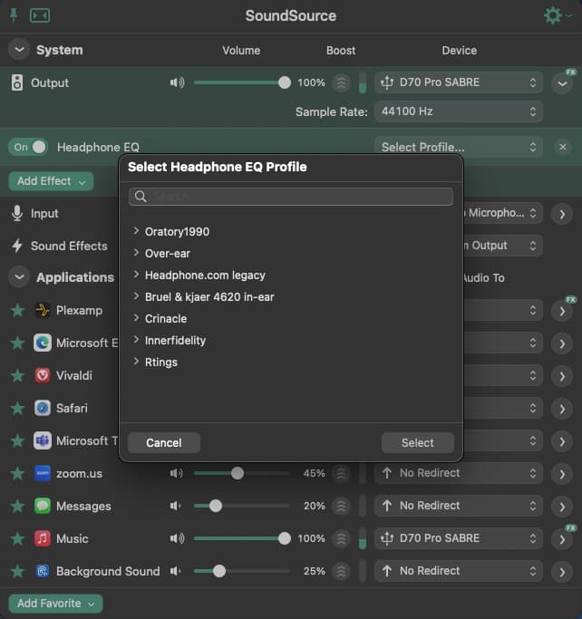Open the settings gear menu
582x619 pixels.
(553, 15)
